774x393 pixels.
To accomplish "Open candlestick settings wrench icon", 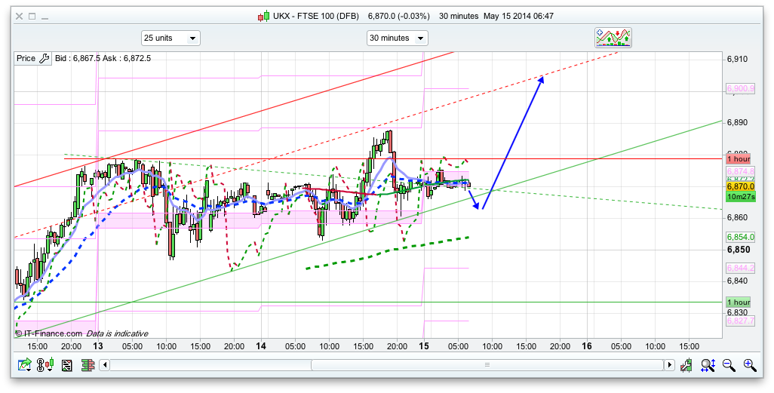I will click(x=686, y=365).
